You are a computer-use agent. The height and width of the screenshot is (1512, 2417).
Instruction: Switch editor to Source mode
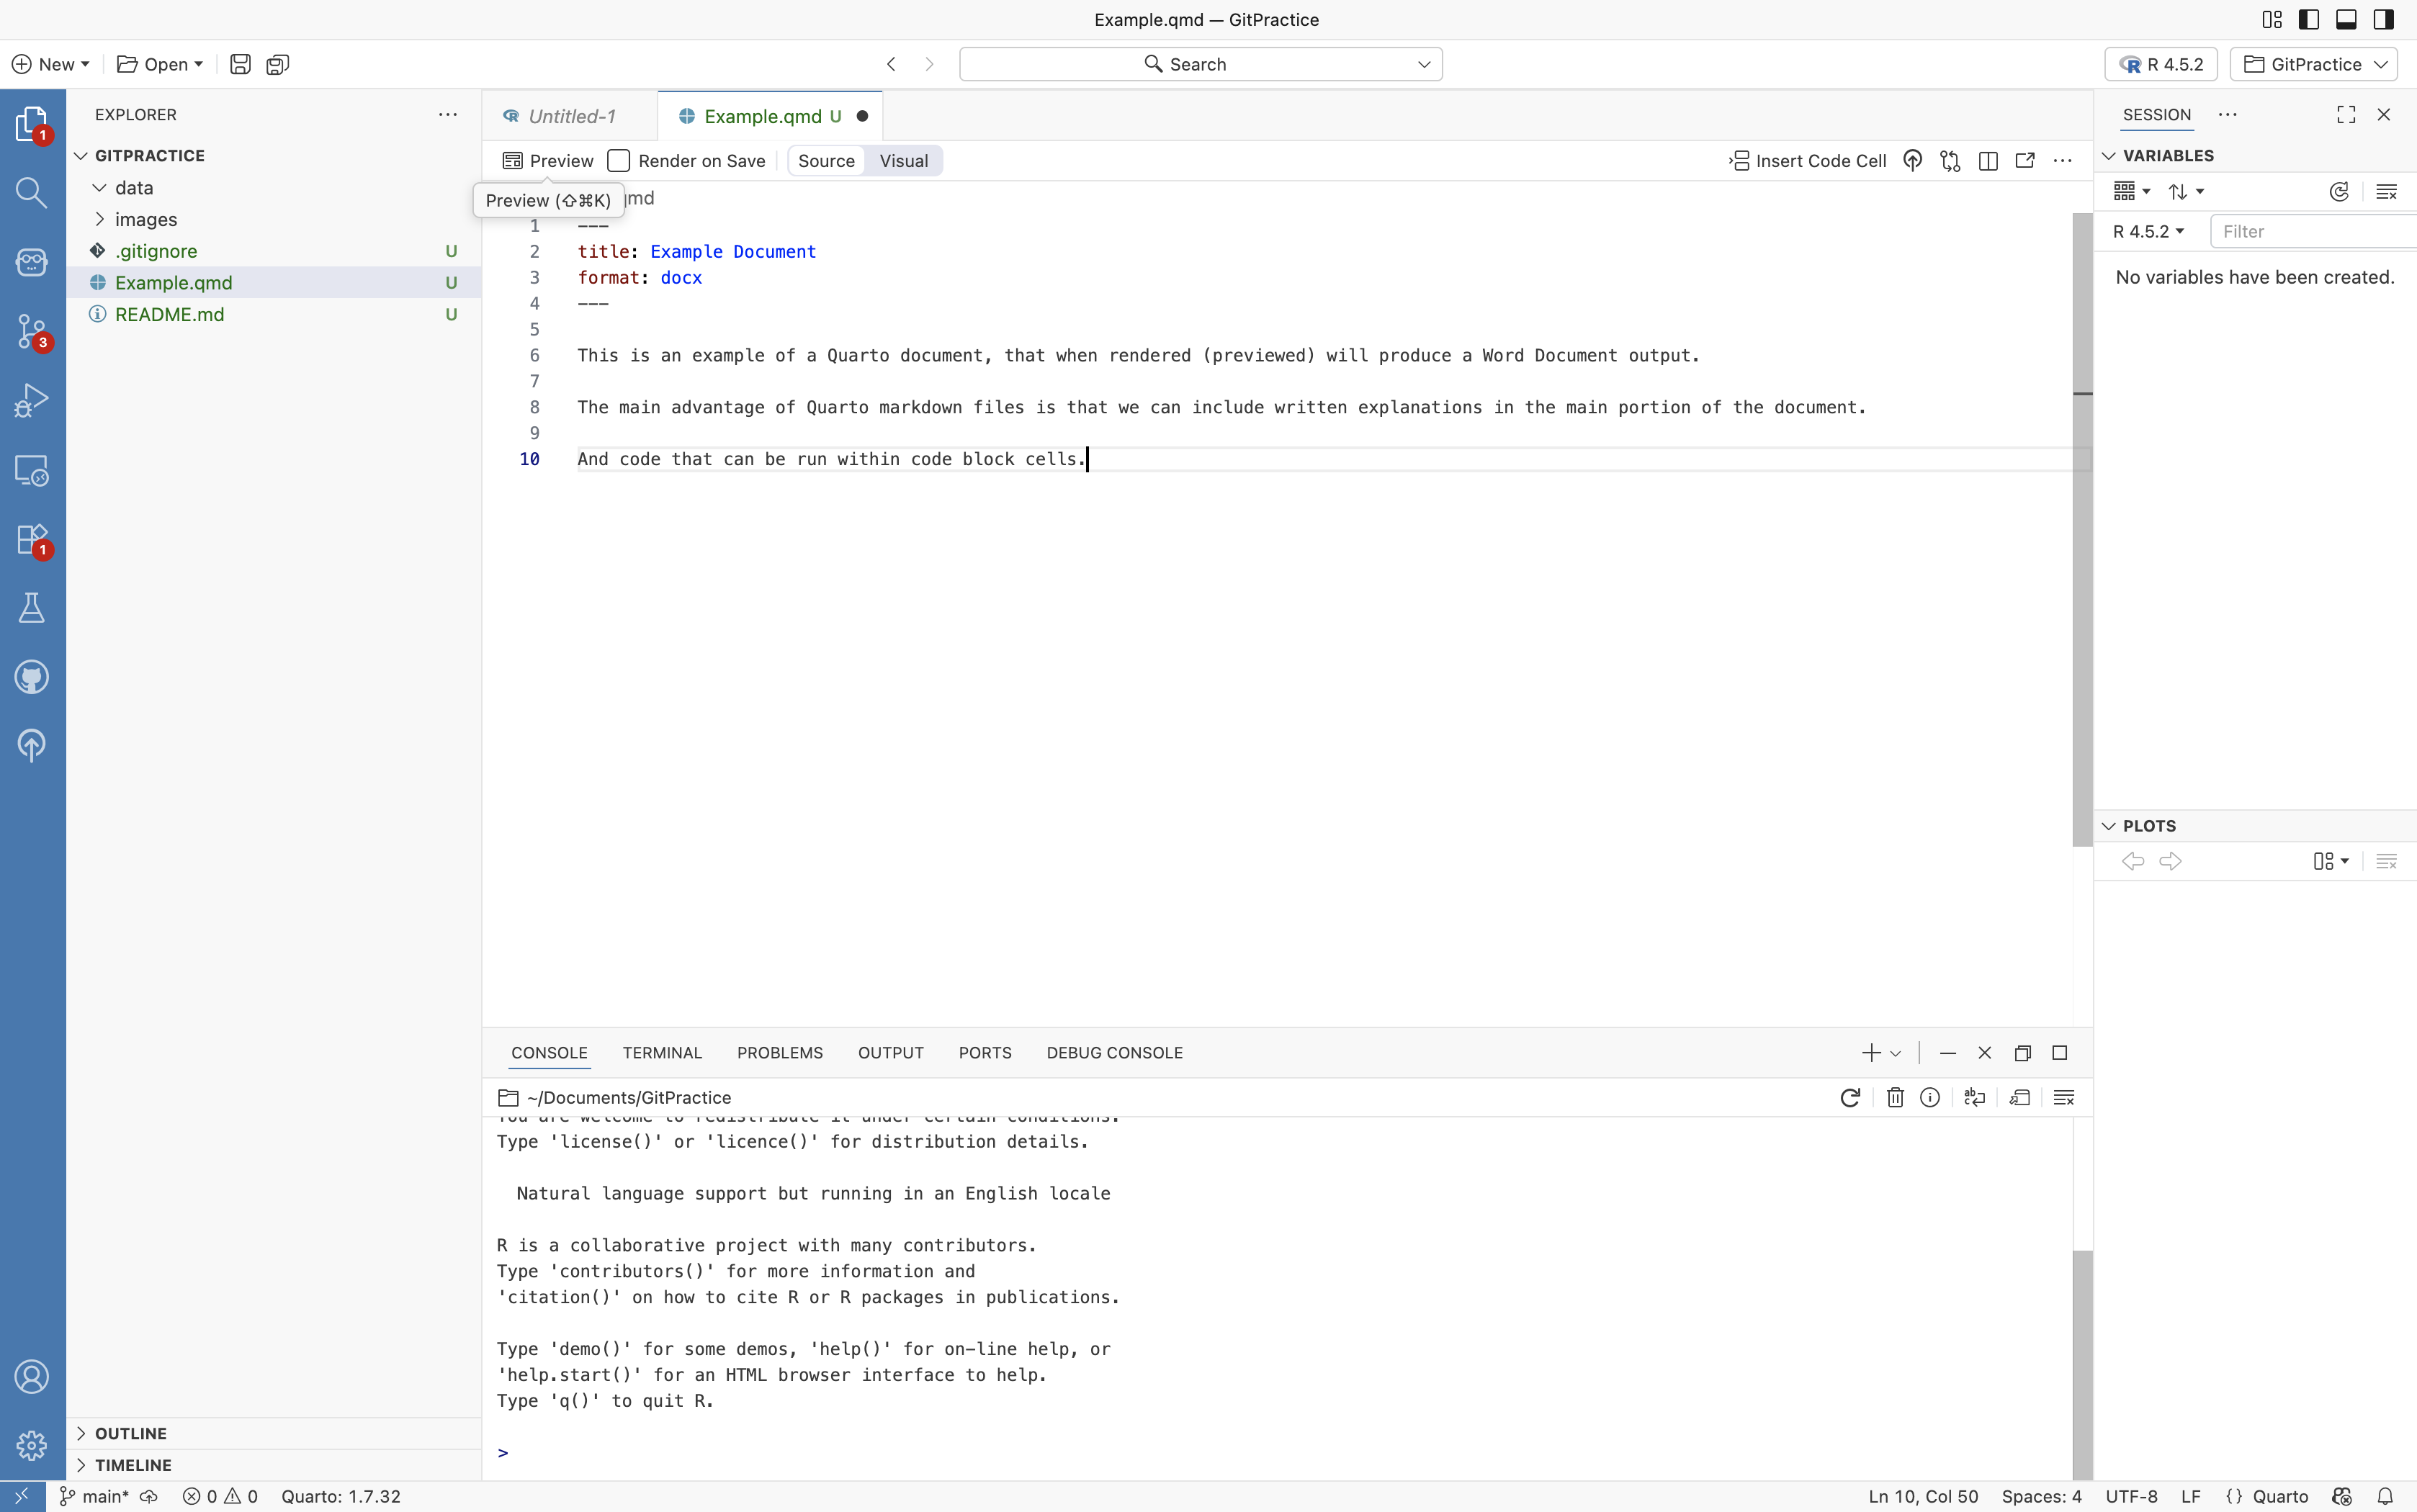point(826,161)
